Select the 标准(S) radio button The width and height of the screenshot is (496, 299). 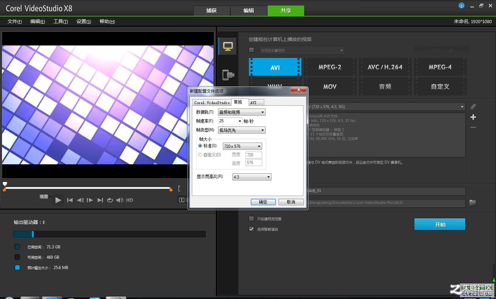(200, 146)
